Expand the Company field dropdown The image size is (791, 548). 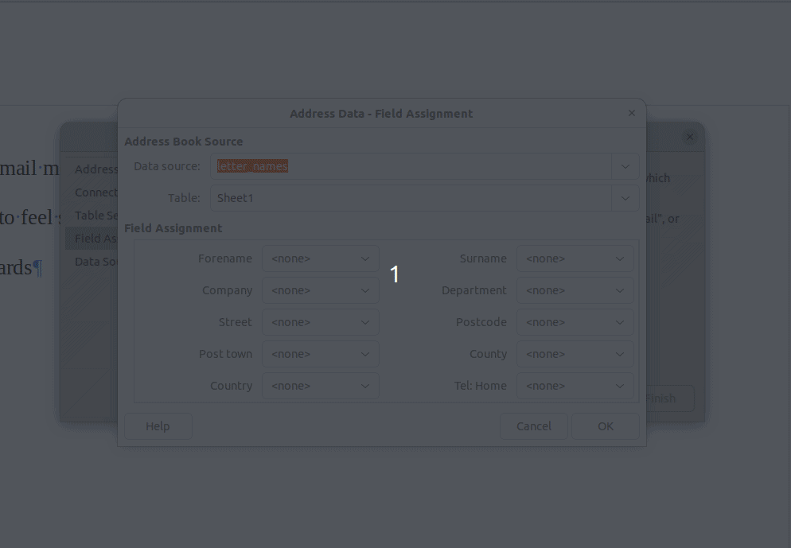pos(320,290)
